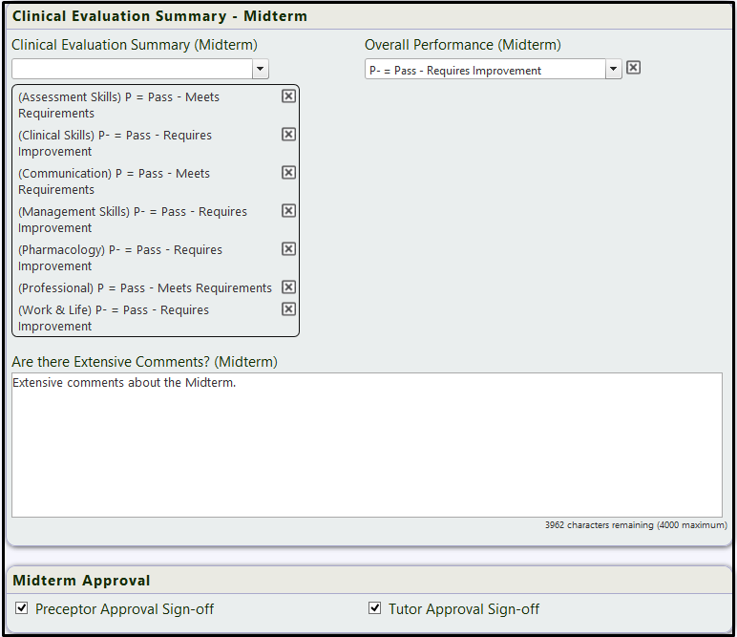Screen dimensions: 737x637
Task: Remove the Professional evaluation entry
Action: click(x=288, y=287)
